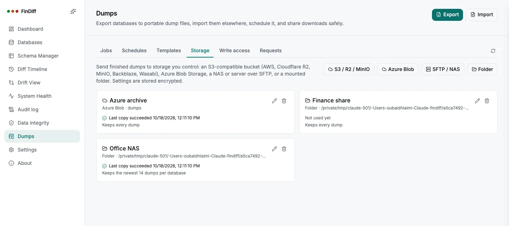Go to Data Integrity

click(x=42, y=123)
